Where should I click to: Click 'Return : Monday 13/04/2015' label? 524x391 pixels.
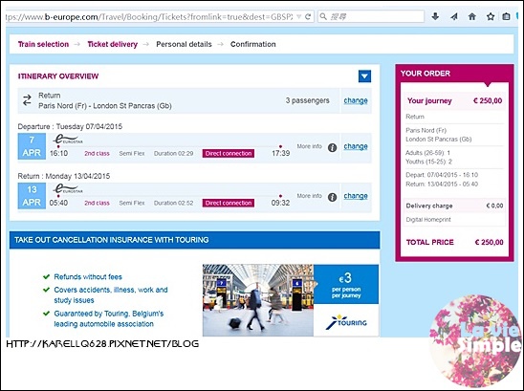click(x=64, y=176)
